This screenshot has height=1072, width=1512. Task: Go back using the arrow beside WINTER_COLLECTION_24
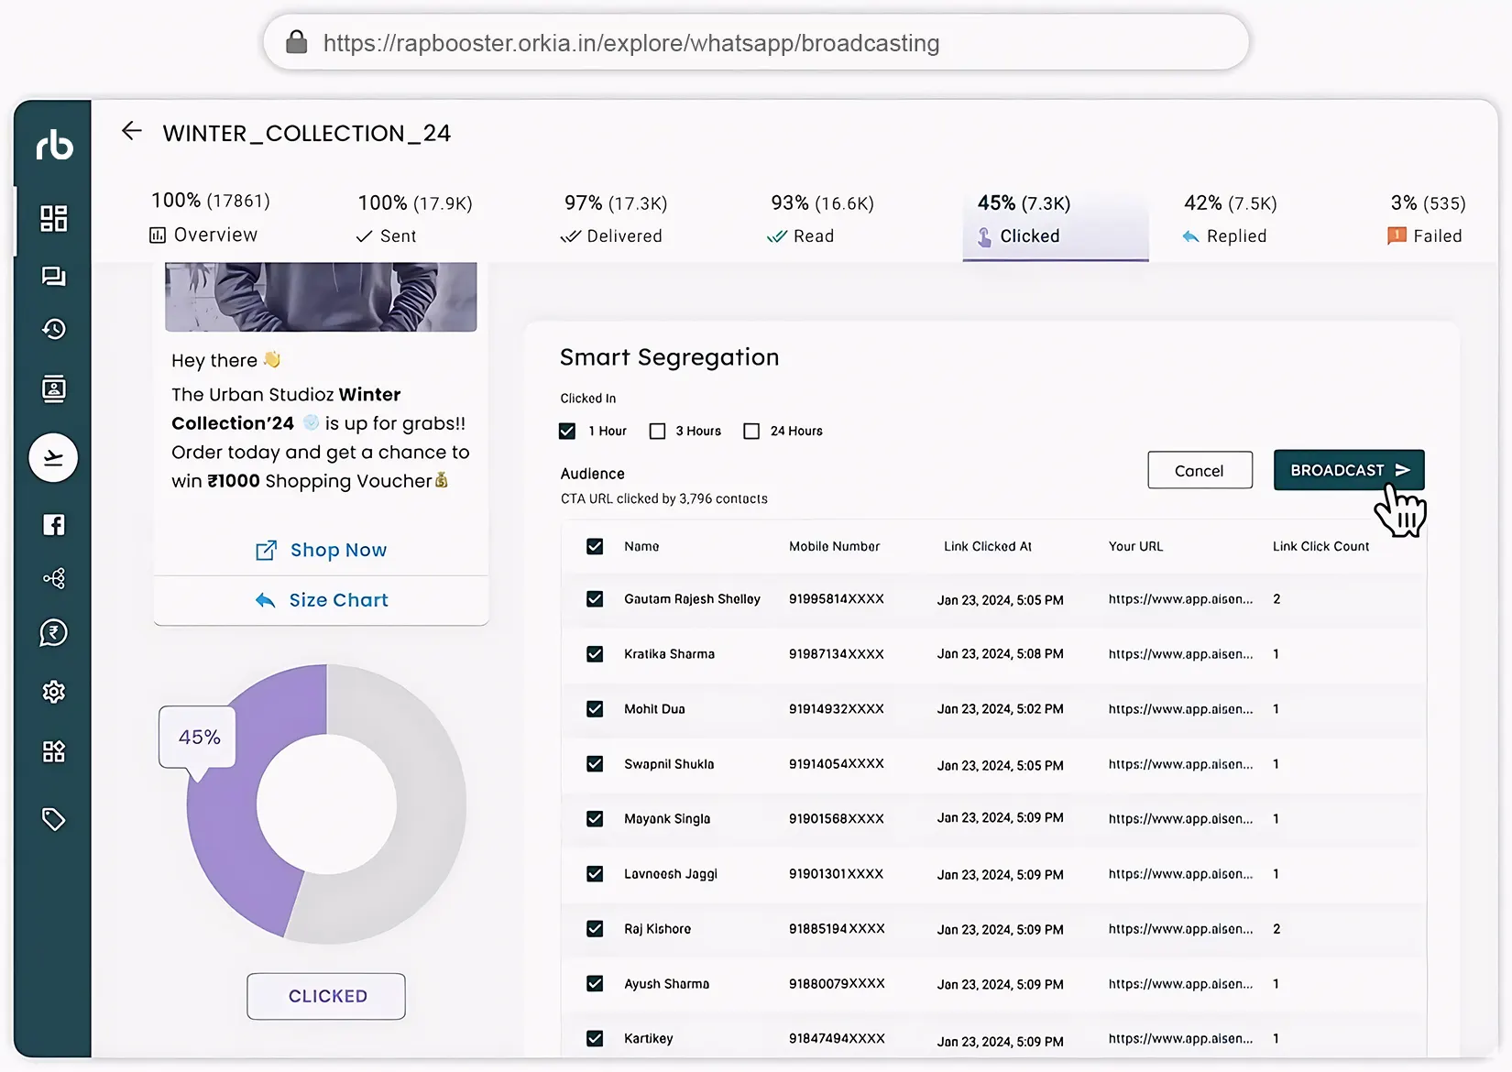131,131
